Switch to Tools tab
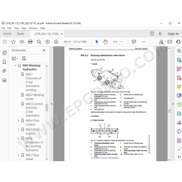Screen dimensions: 182x182 click(21, 34)
